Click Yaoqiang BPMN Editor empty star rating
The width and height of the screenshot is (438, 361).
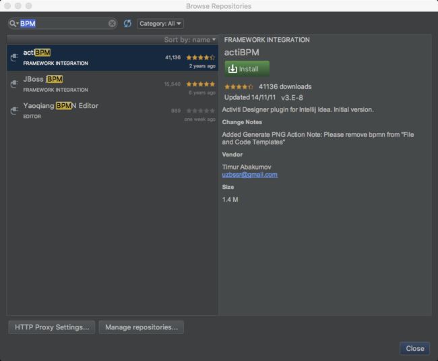201,111
